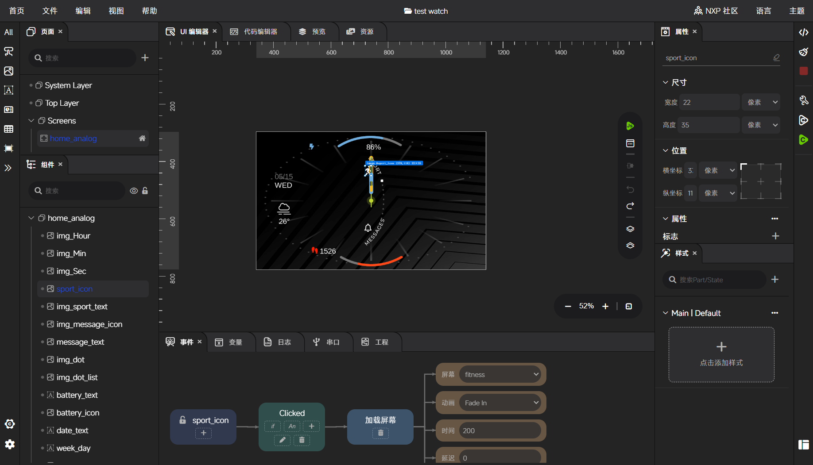The height and width of the screenshot is (465, 813).
Task: Click the Theme button
Action: pyautogui.click(x=797, y=11)
